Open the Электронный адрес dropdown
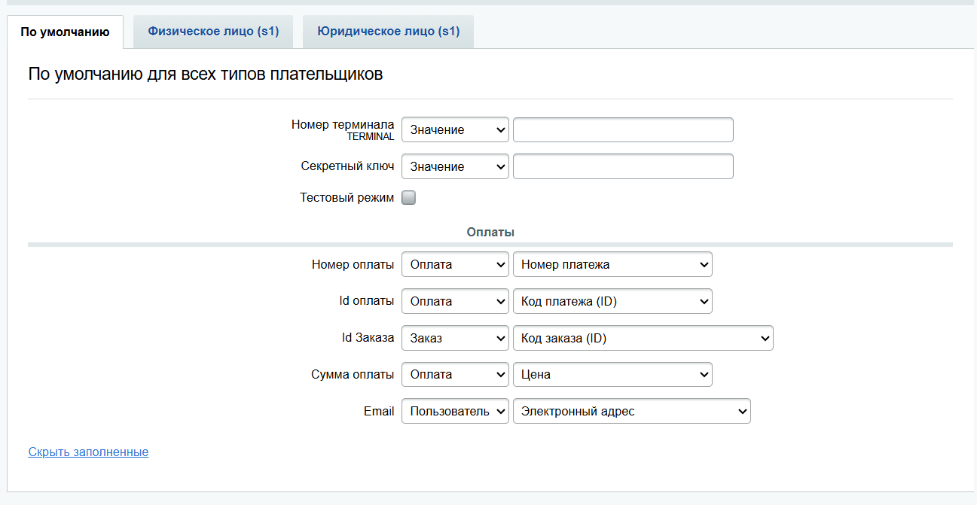The width and height of the screenshot is (977, 505). [x=631, y=412]
